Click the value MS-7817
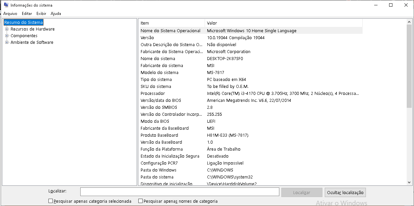This screenshot has width=414, height=206. click(216, 72)
